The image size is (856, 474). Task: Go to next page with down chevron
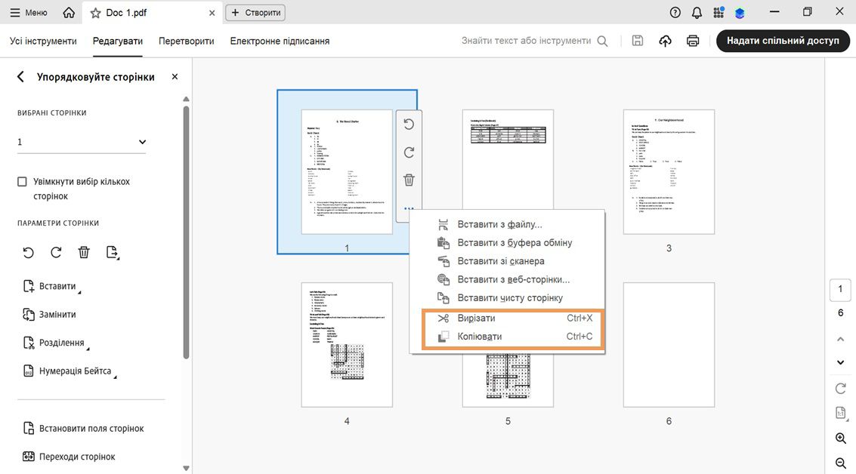(841, 362)
